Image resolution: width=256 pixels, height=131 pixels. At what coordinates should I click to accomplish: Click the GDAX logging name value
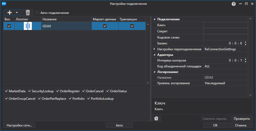(x=226, y=78)
